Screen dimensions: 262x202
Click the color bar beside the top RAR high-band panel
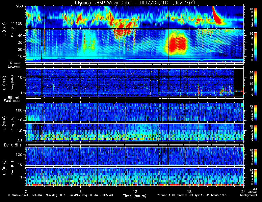tap(256, 18)
